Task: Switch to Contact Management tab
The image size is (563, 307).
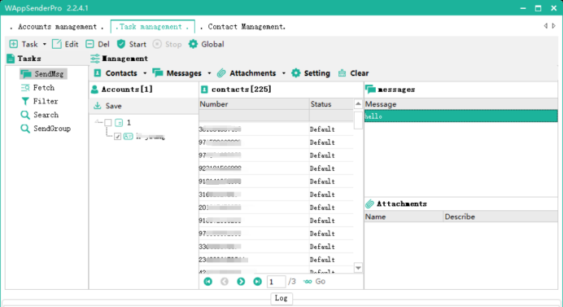Action: coord(243,27)
